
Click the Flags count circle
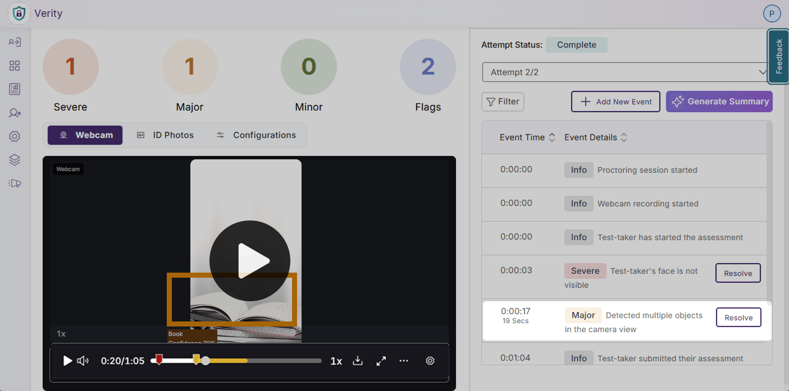(x=428, y=67)
